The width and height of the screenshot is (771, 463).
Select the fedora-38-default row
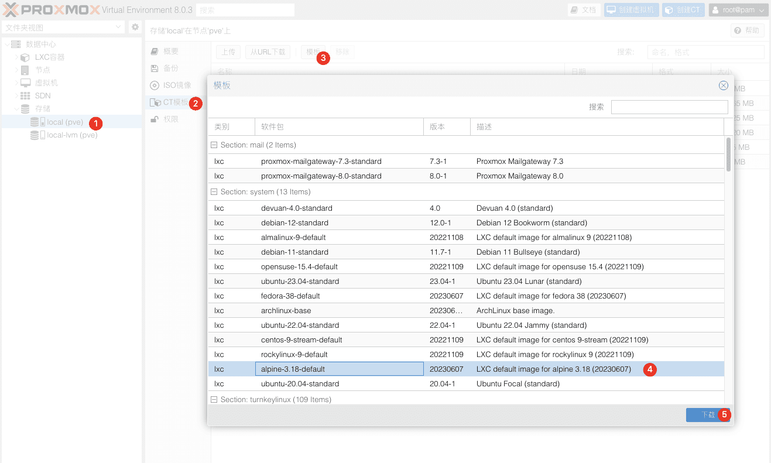[x=466, y=296]
